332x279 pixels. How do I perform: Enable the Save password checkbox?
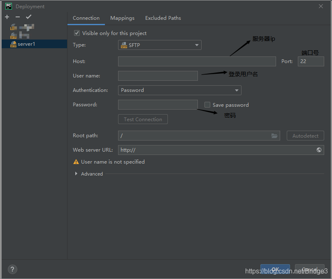pyautogui.click(x=207, y=105)
